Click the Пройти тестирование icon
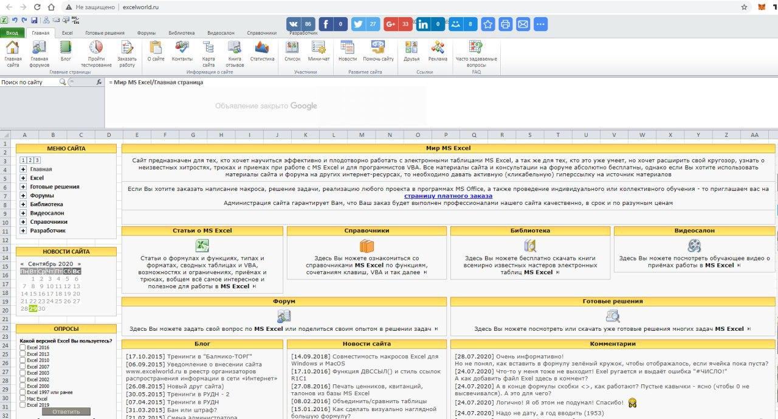 96,48
